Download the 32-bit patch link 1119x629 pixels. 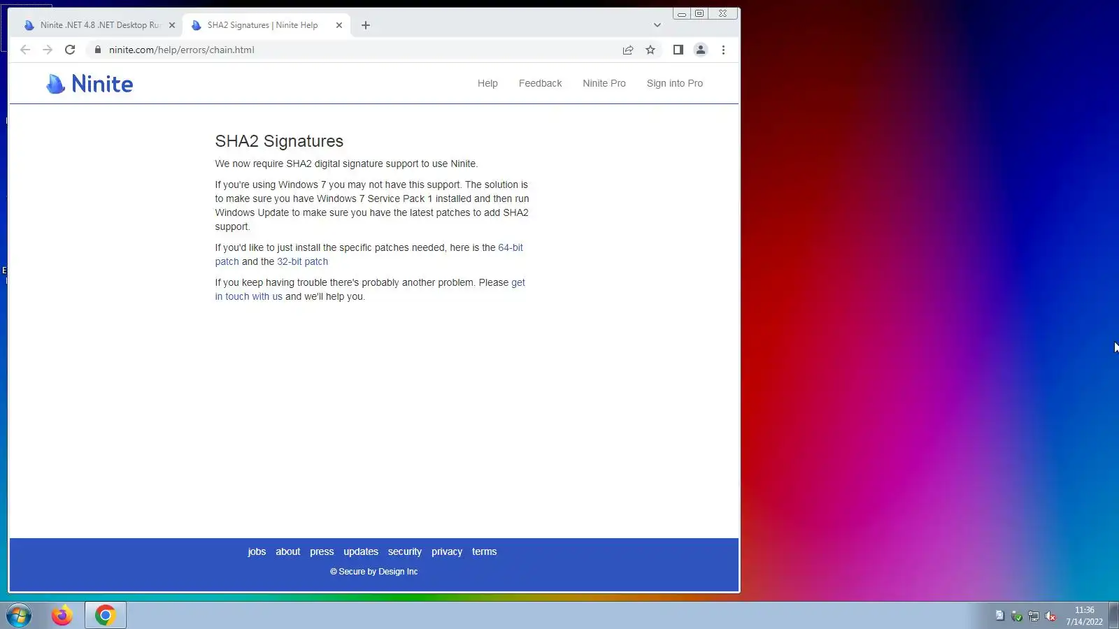(302, 261)
